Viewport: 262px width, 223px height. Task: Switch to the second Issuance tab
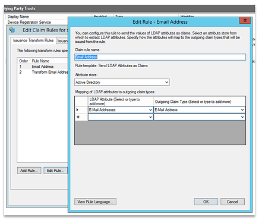62,41
